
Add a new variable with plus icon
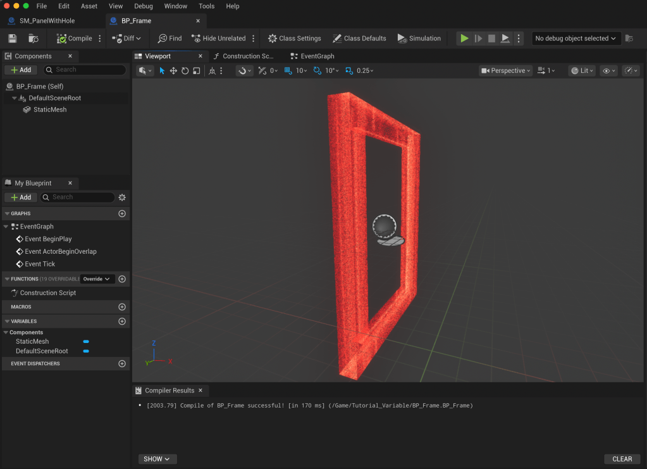(122, 322)
